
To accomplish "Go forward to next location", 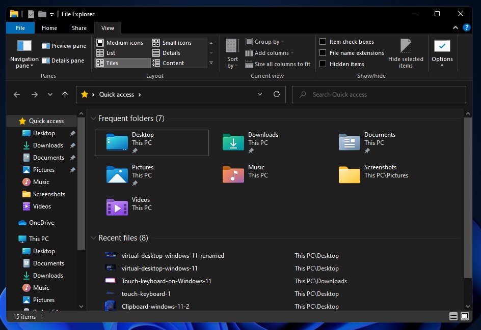I will (x=35, y=95).
